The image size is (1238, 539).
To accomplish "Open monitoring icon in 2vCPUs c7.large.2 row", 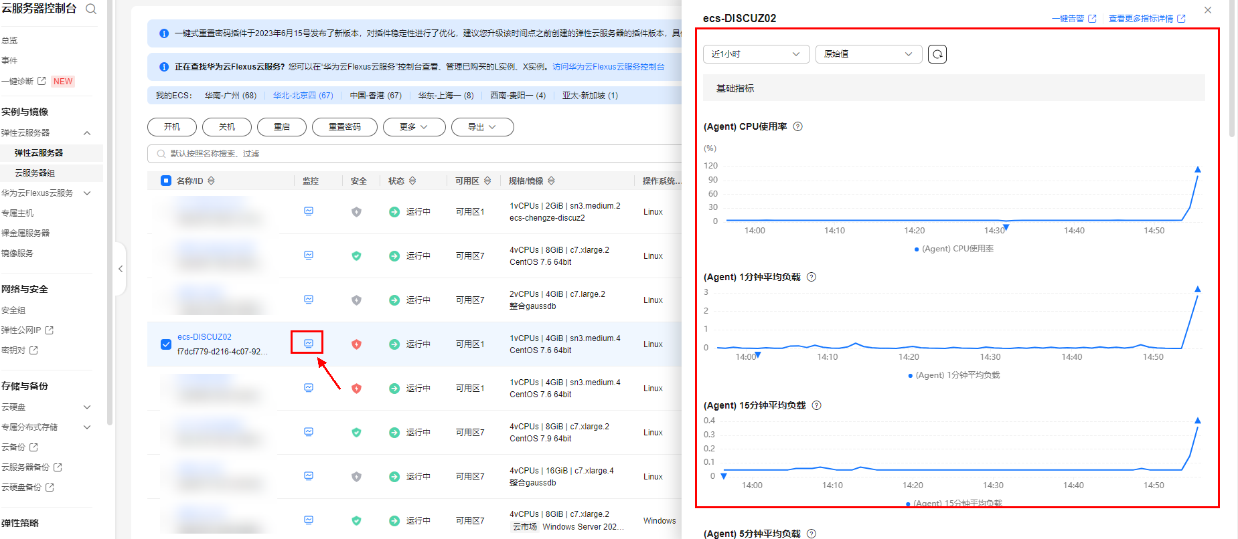I will (x=309, y=299).
